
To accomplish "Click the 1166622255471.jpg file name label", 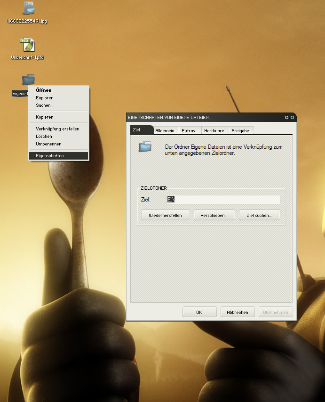I will [x=27, y=21].
